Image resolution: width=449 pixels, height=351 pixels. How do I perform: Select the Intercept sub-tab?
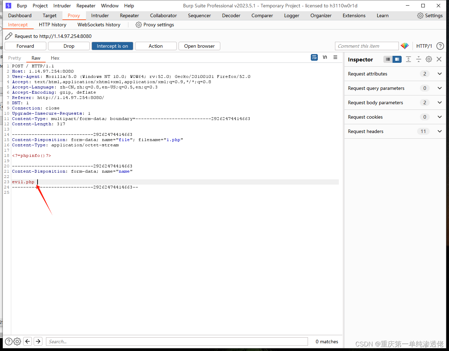(18, 25)
